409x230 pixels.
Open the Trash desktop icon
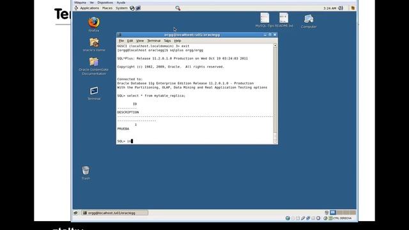[x=86, y=171]
